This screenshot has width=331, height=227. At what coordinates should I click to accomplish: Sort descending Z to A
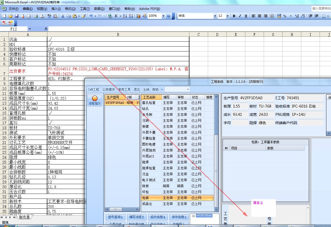(131, 16)
